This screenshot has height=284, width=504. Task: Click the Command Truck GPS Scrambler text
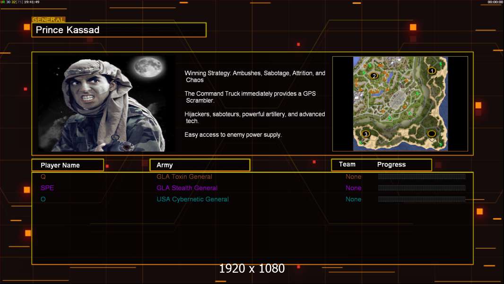(250, 97)
